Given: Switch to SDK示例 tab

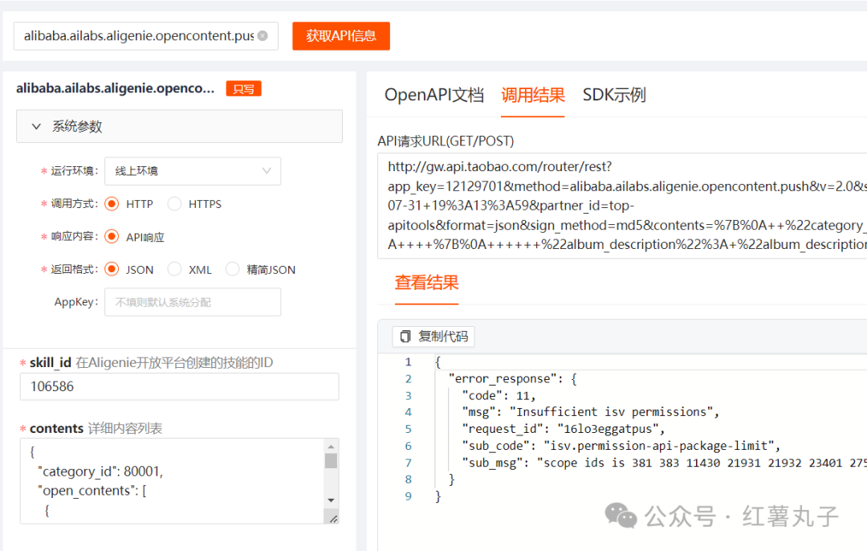Looking at the screenshot, I should point(614,95).
